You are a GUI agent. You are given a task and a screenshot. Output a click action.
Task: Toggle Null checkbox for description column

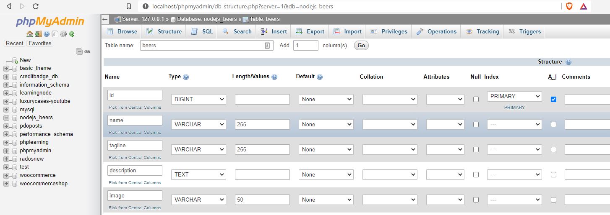(476, 174)
